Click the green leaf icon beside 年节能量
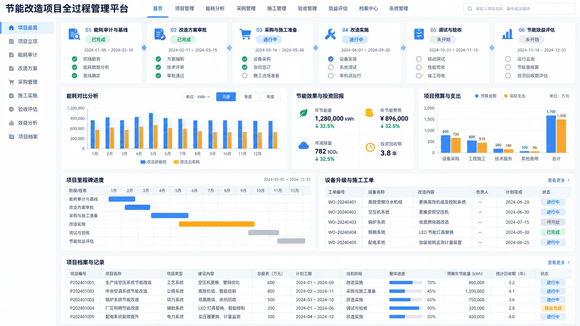The image size is (580, 326). 304,113
